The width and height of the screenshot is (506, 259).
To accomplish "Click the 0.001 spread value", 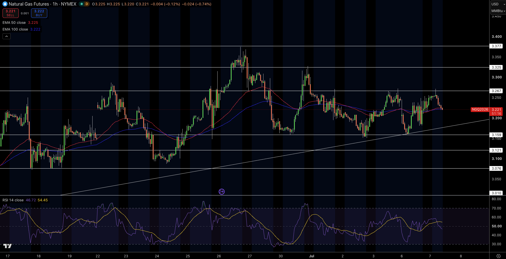I will pyautogui.click(x=25, y=13).
